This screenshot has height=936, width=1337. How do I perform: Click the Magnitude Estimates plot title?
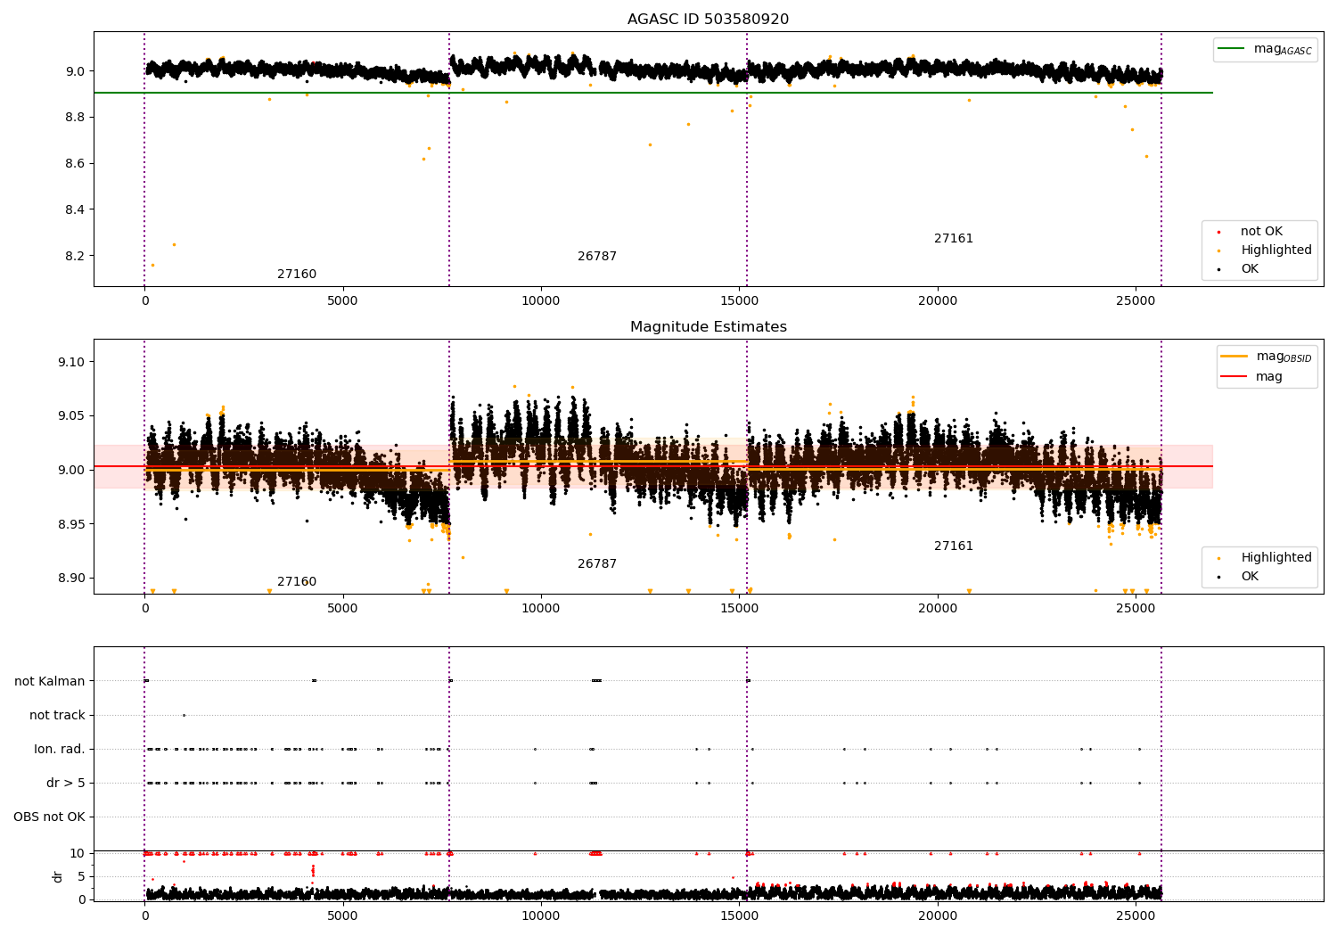click(708, 327)
